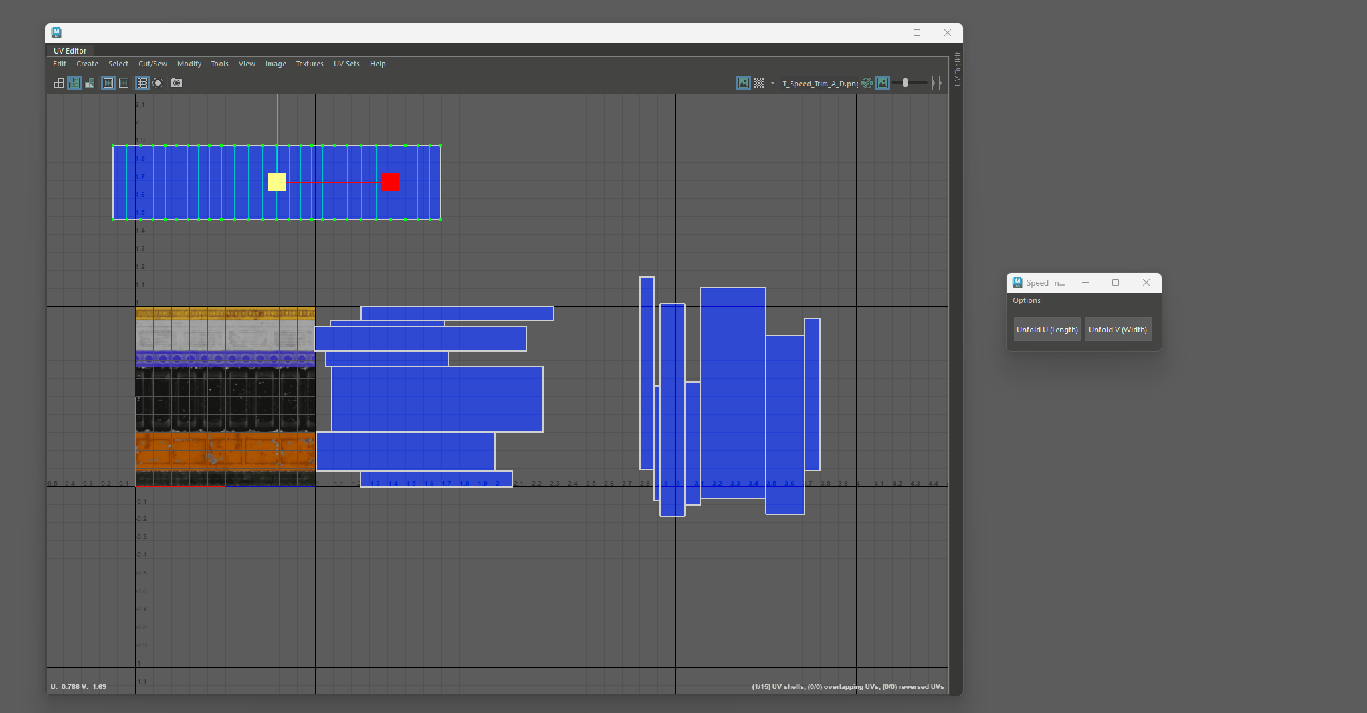Click the U V coordinate readout
Viewport: 1367px width, 713px height.
[x=78, y=686]
